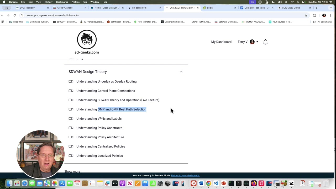Click the video icon beside Control Plane Connections

coord(71,91)
